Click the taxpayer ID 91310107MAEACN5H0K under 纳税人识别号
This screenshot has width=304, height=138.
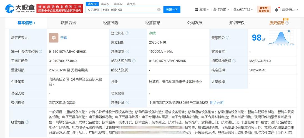pos(168,61)
